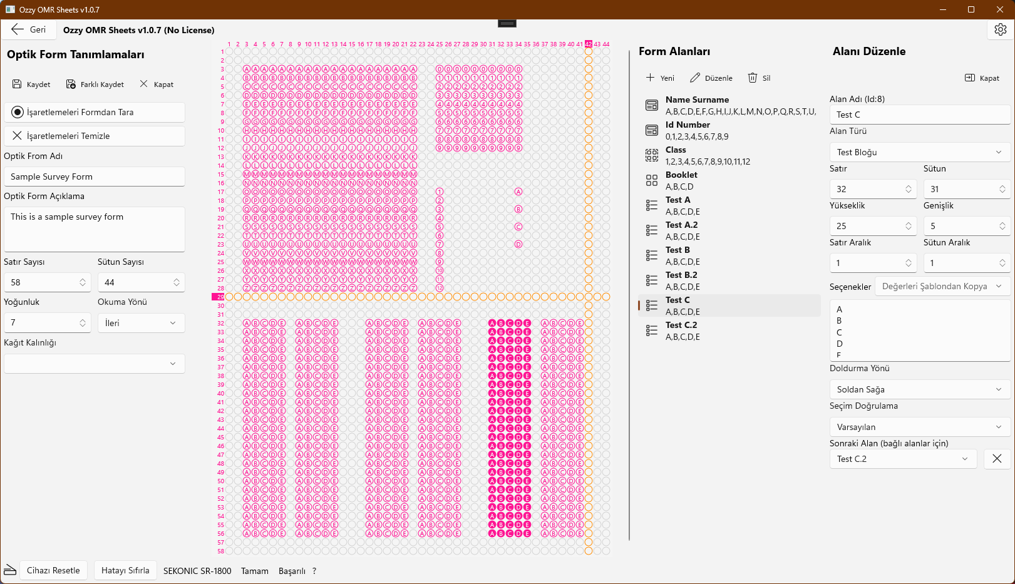Delete field using Sil trash icon
Viewport: 1015px width, 584px height.
753,78
